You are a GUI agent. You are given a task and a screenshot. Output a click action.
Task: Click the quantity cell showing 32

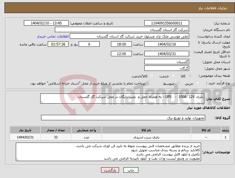(x=56, y=137)
